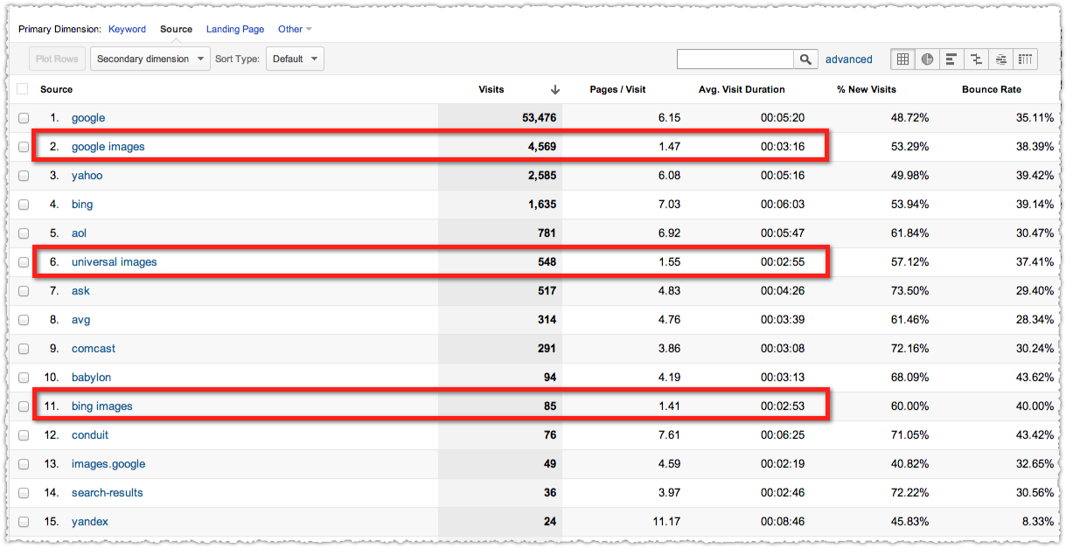The width and height of the screenshot is (1066, 548).
Task: Tick the checkbox for the google row
Action: click(x=24, y=118)
